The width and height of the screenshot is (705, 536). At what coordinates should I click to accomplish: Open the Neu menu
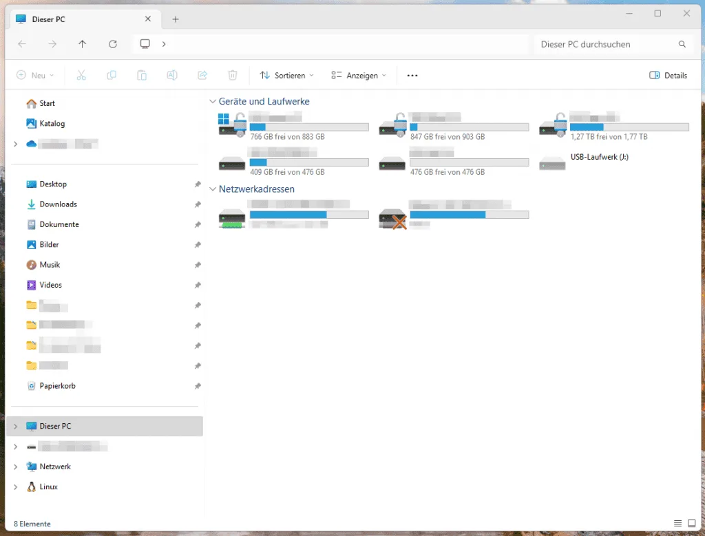pyautogui.click(x=34, y=75)
